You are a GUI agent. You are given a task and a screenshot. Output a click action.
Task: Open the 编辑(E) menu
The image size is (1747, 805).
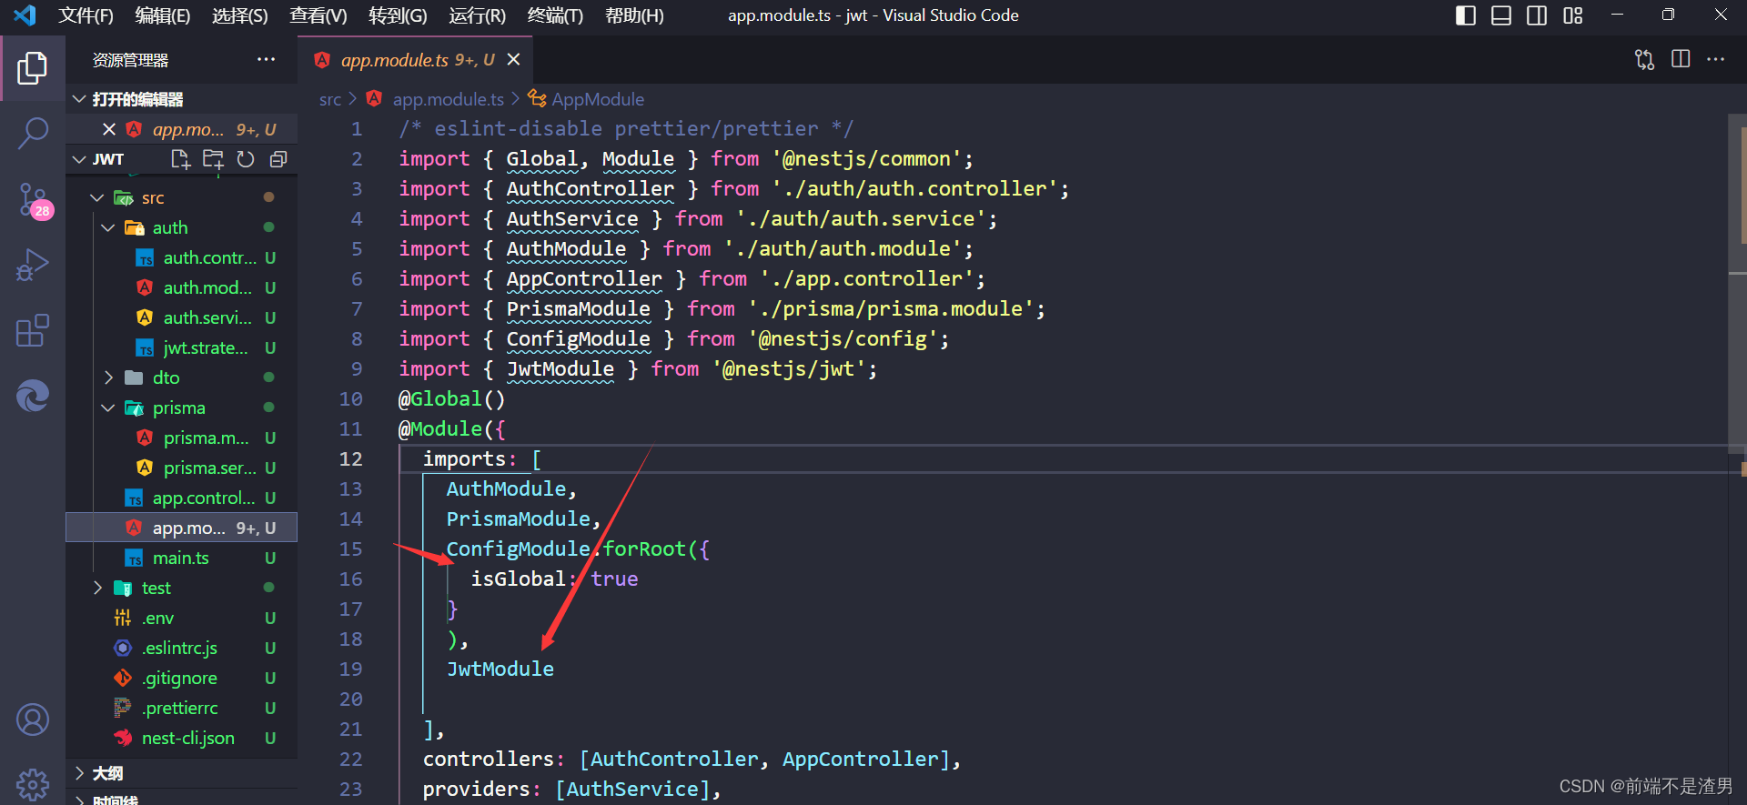[163, 15]
